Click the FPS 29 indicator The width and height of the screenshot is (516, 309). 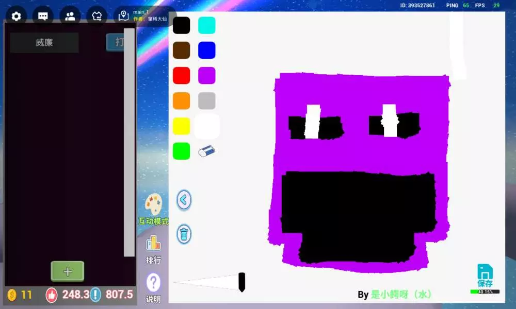coord(488,5)
